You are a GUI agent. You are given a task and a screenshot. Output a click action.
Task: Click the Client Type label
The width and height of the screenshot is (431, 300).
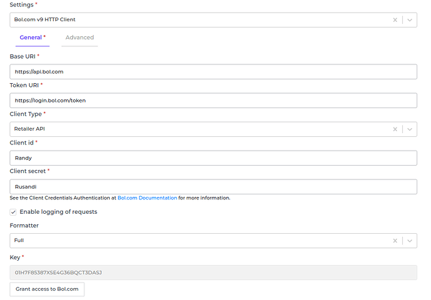(26, 114)
